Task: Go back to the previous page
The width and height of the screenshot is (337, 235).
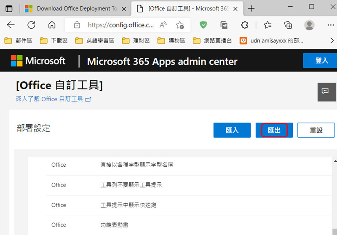Action: coord(11,25)
